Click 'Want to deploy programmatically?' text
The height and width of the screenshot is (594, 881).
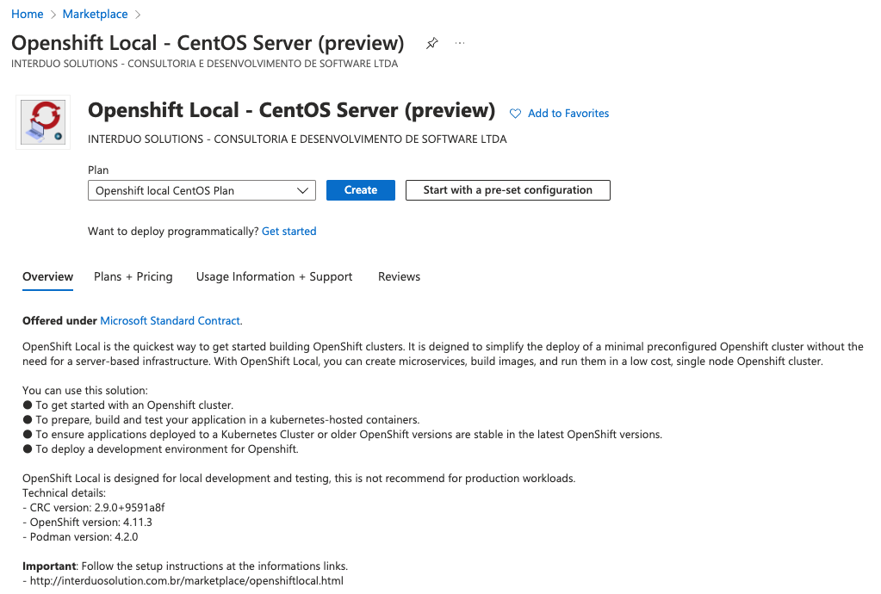173,232
